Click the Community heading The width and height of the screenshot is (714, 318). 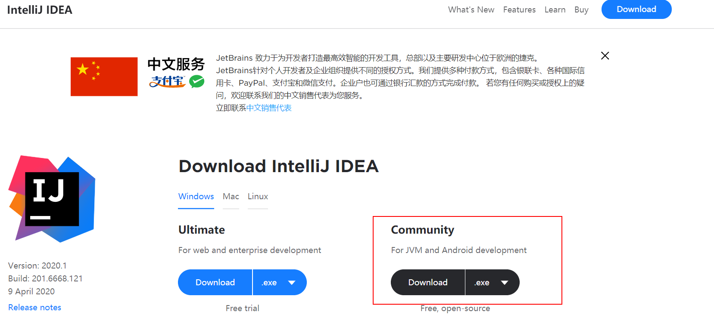pos(423,230)
